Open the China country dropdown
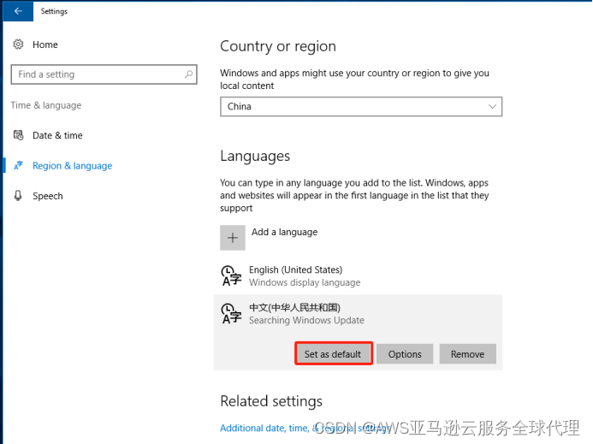The height and width of the screenshot is (444, 593). [x=361, y=107]
